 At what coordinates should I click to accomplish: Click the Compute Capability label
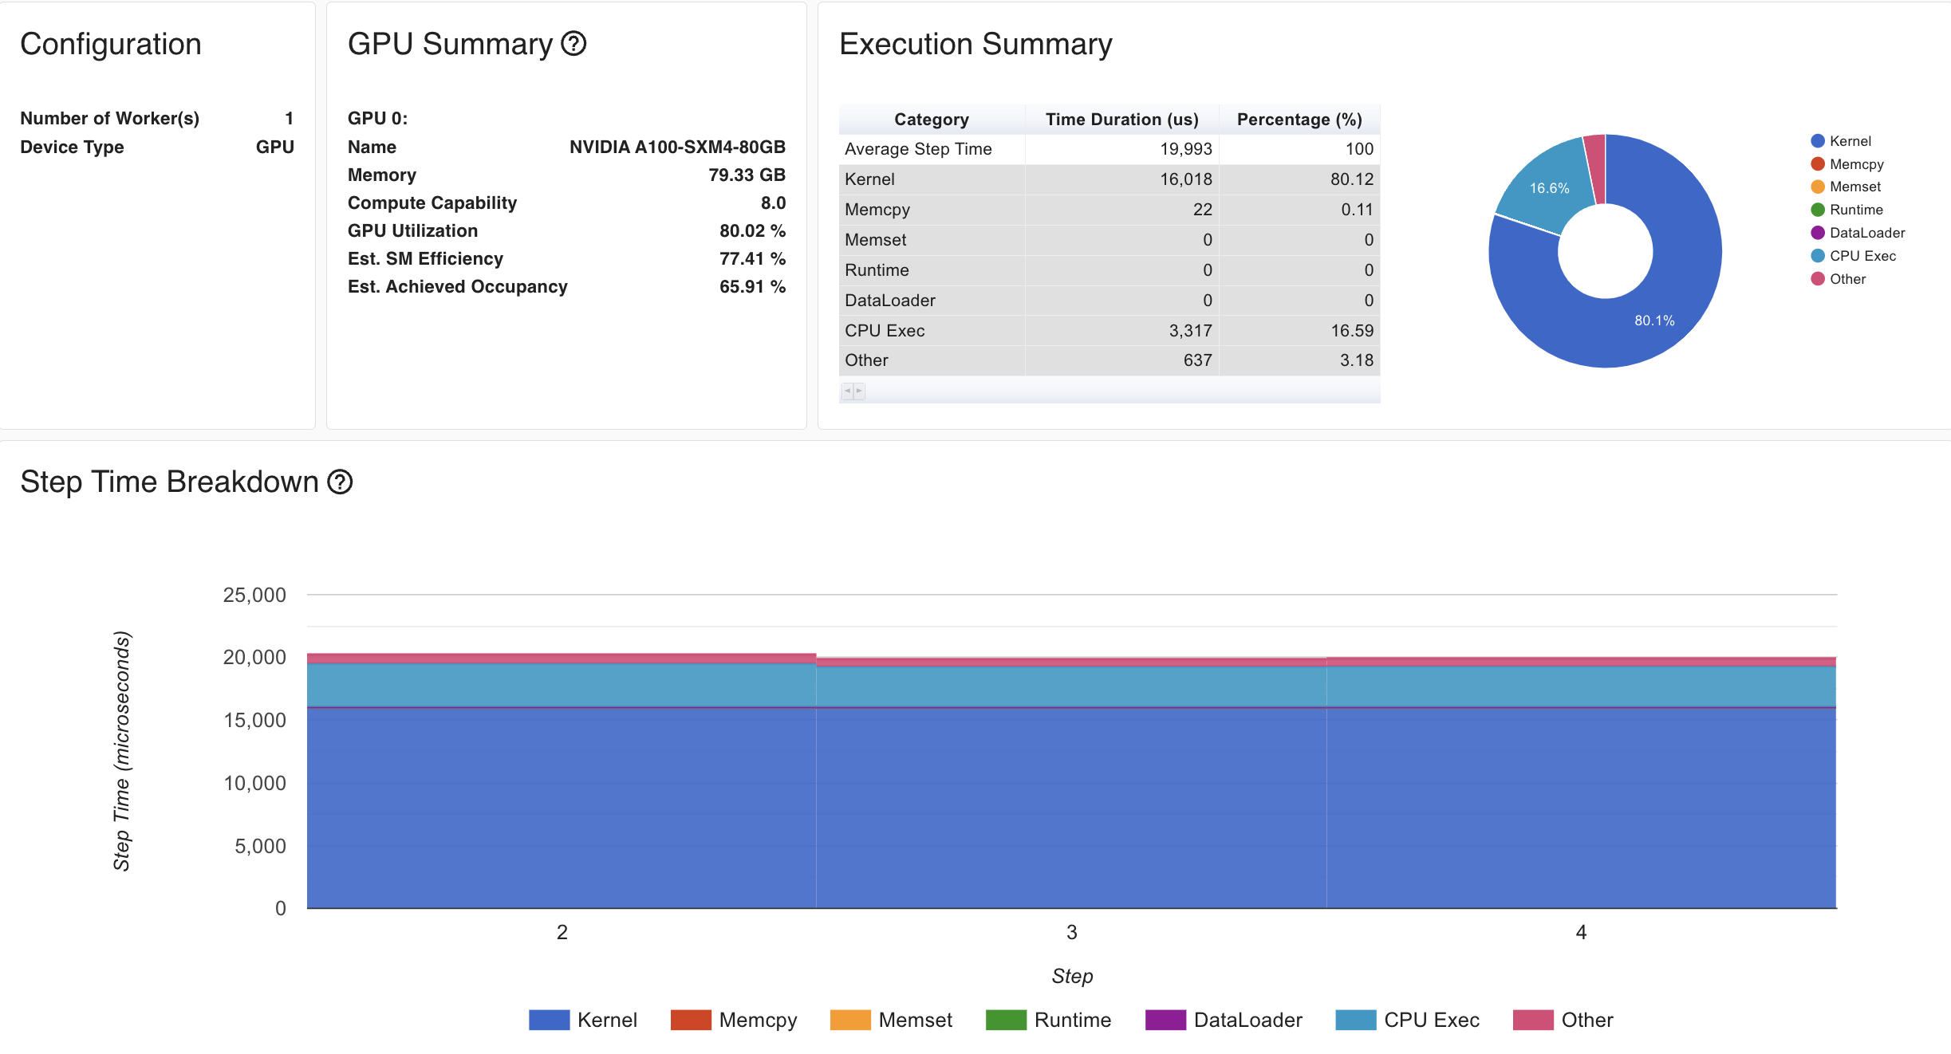pyautogui.click(x=432, y=203)
